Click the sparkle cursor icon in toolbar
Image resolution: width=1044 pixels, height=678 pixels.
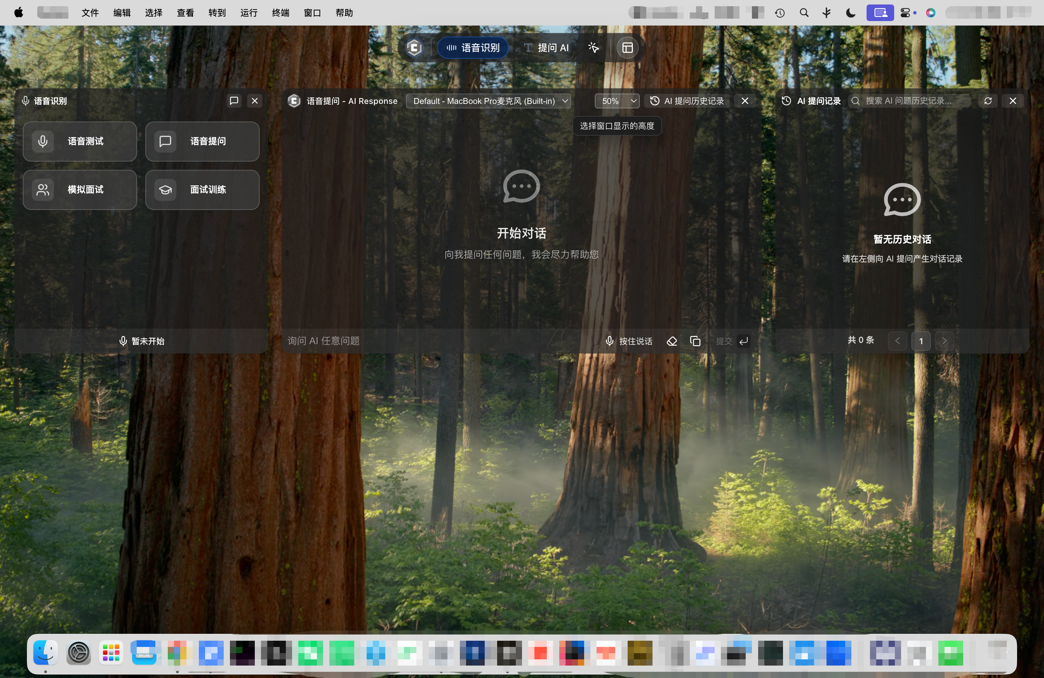[x=593, y=47]
